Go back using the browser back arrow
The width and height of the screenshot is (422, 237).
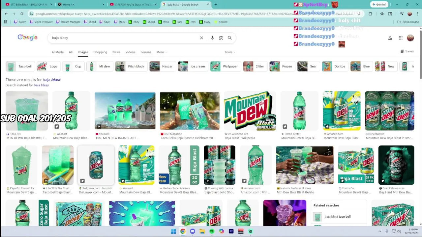[6, 14]
